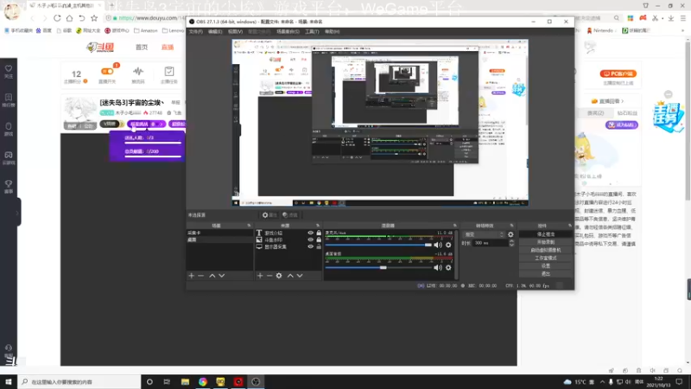
Task: Open File Explorer from the taskbar
Action: point(185,382)
